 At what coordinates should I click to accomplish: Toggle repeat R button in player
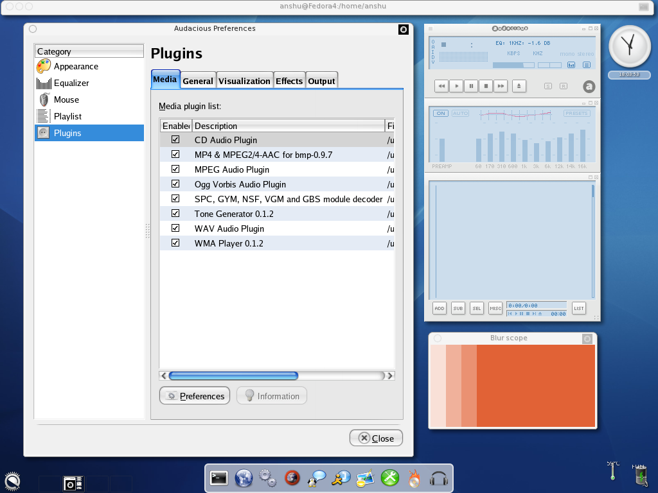click(x=564, y=86)
